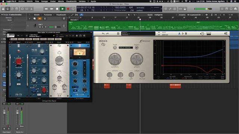Viewport: 239px width, 134px height.
Task: Click the red Record button
Action: click(x=68, y=9)
